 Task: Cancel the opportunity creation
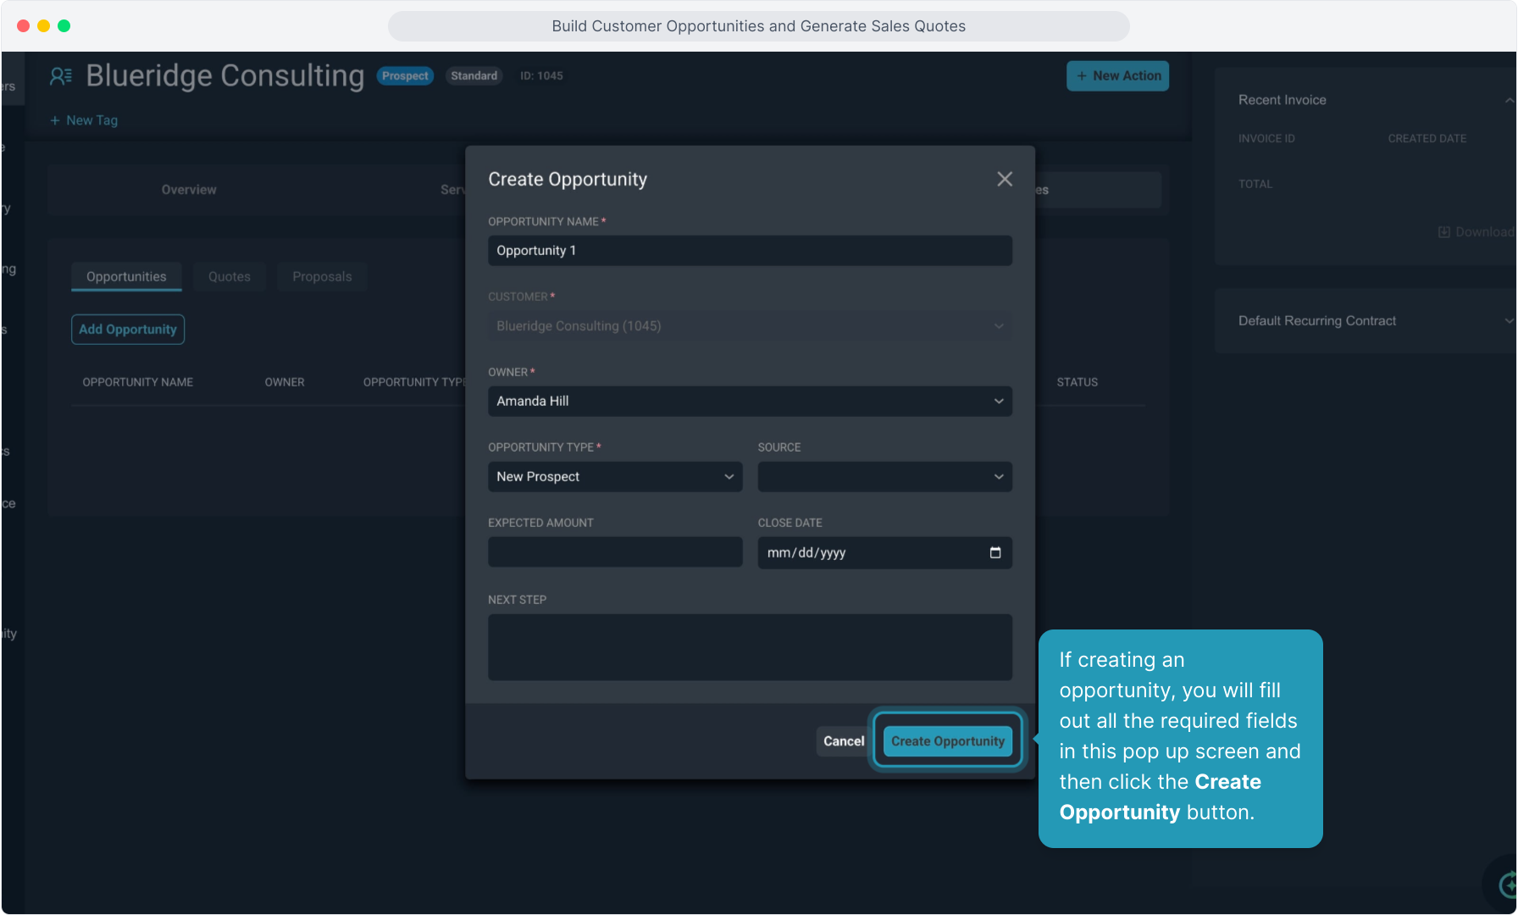(843, 741)
